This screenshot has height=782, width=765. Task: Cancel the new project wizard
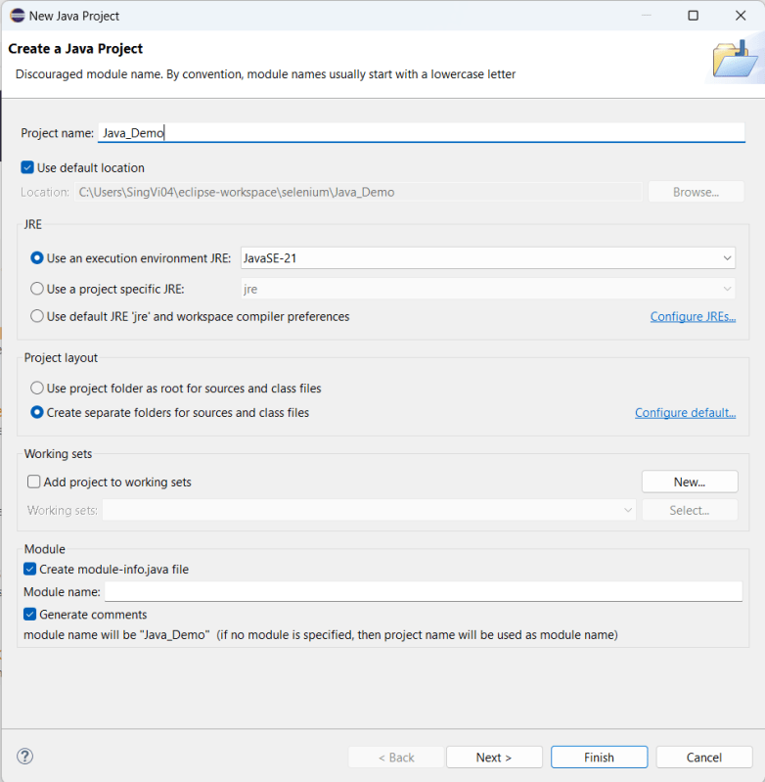(x=703, y=758)
